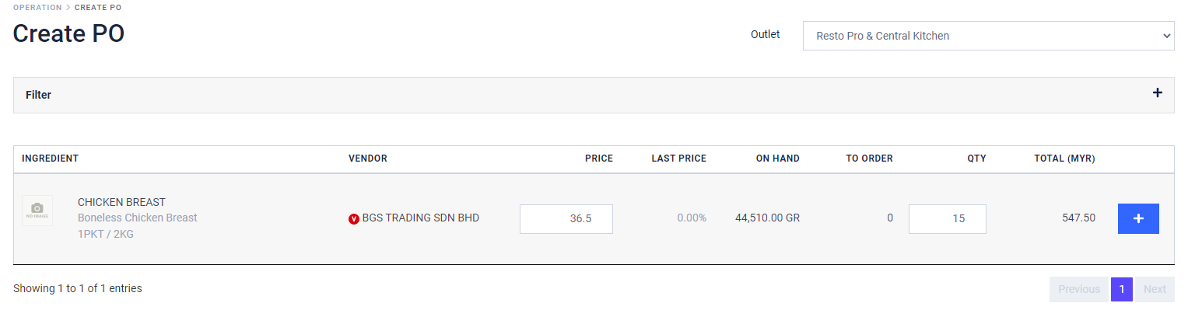Viewport: 1188px width, 324px height.
Task: Go to Operation breadcrumb link
Action: click(37, 8)
